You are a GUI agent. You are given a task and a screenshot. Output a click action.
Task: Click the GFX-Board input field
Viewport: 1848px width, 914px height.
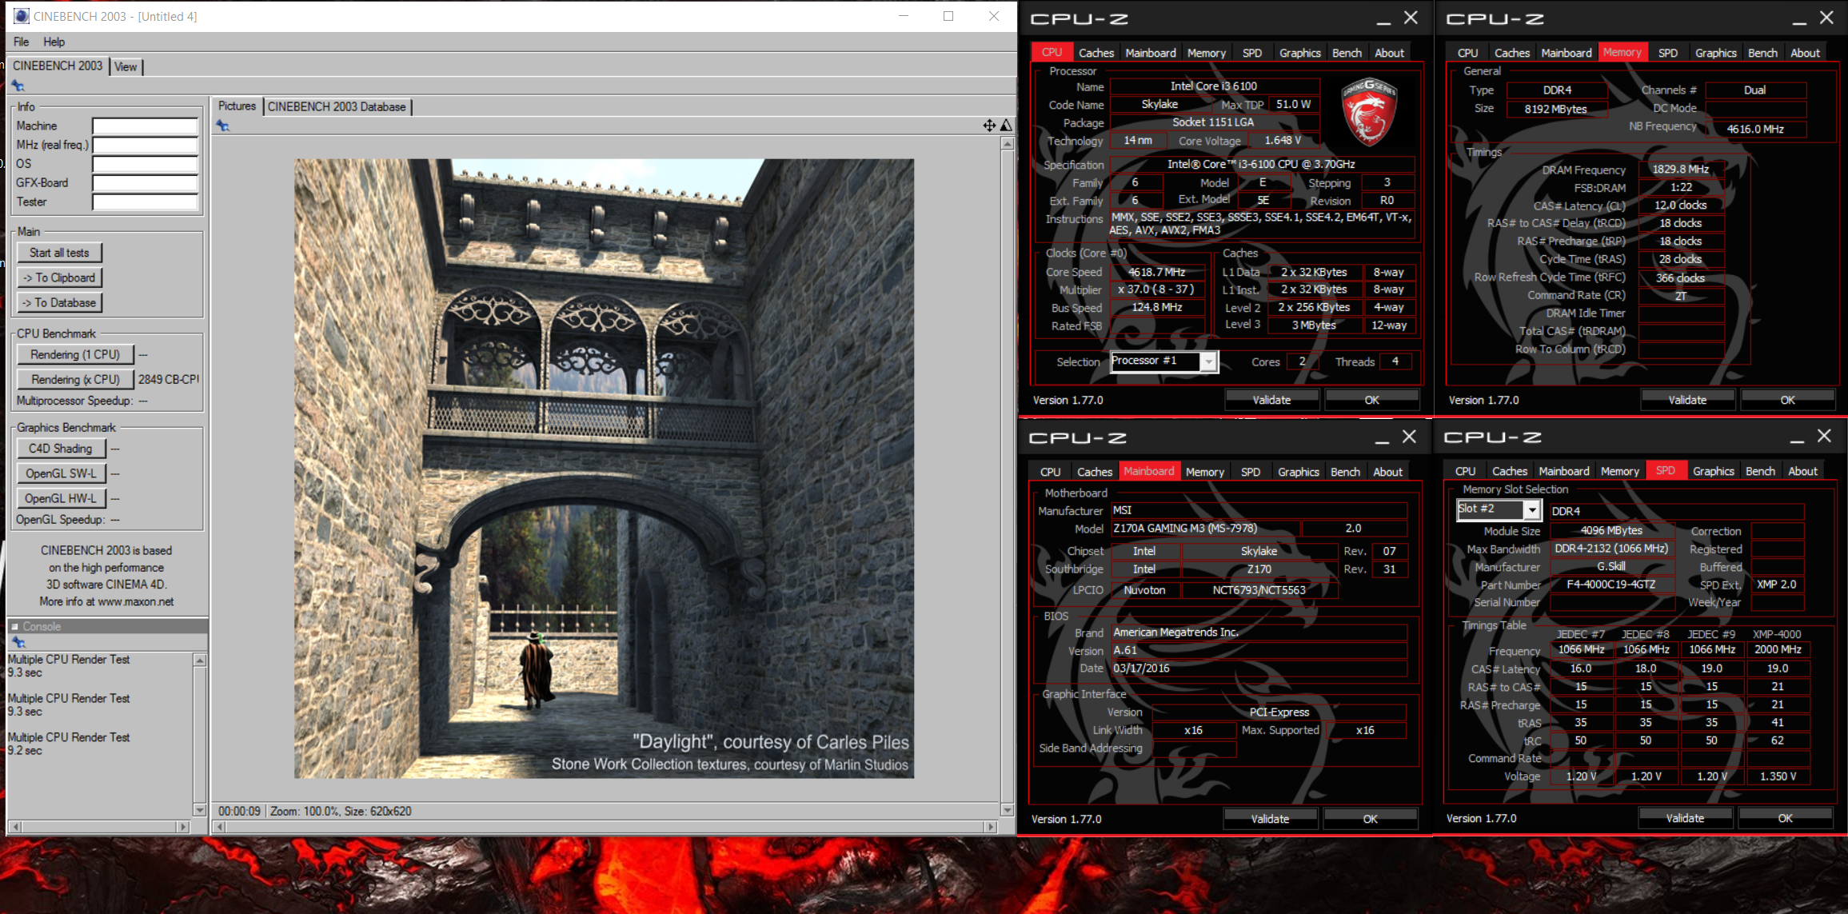[x=145, y=183]
